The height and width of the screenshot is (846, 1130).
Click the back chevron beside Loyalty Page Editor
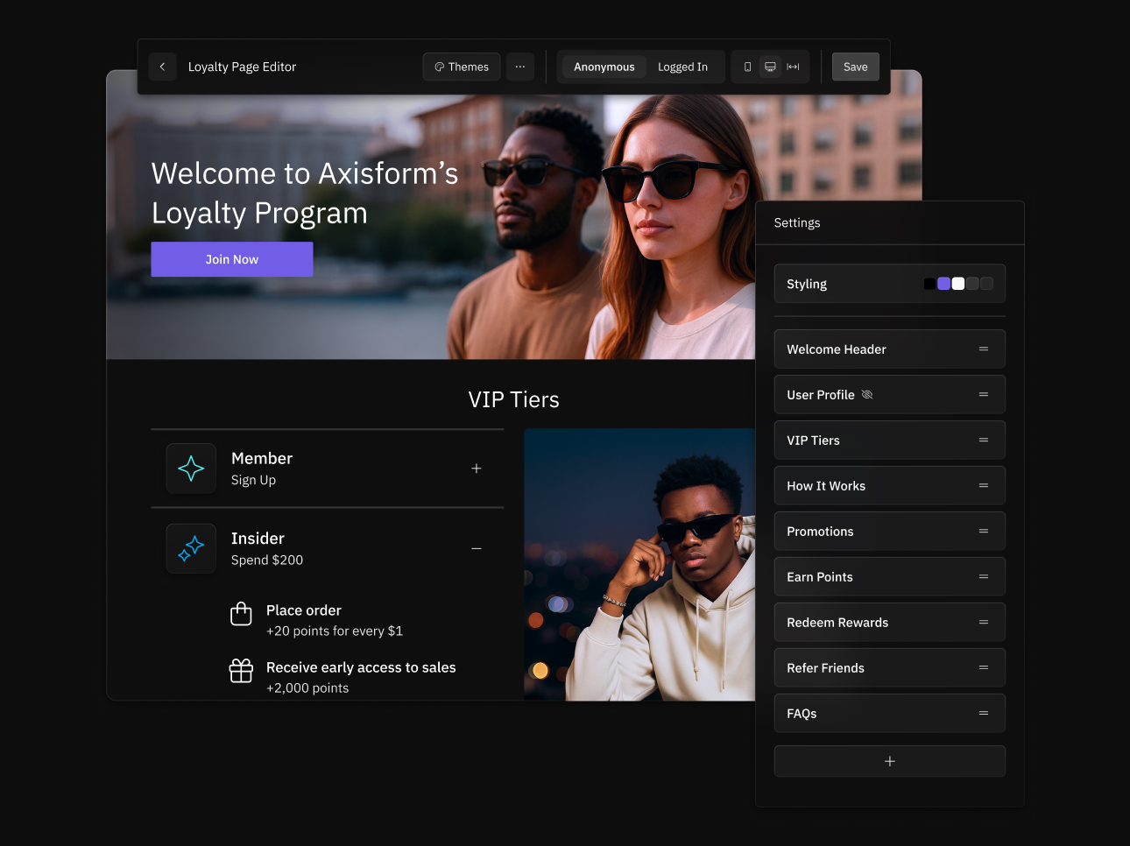(x=163, y=67)
